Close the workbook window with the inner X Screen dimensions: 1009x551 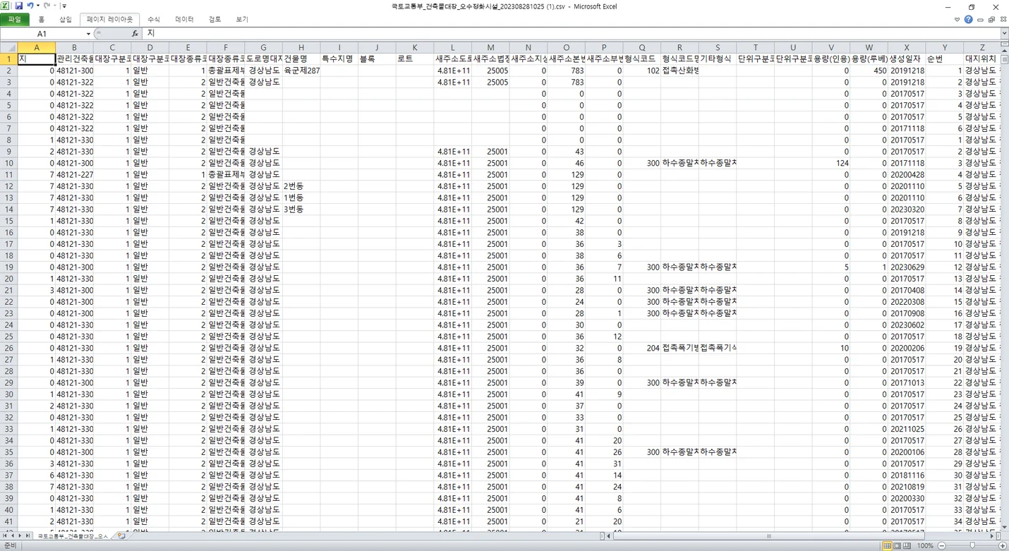click(1003, 19)
